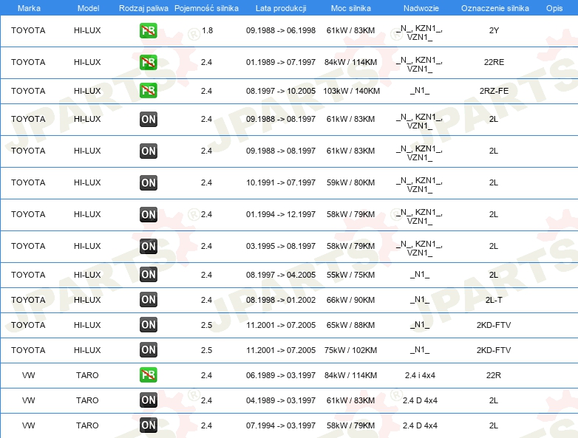Select the 08.1998 -> 01.2002 production years cell

[281, 300]
